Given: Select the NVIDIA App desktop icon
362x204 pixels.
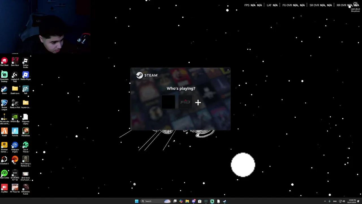Looking at the screenshot, I should tap(15, 118).
